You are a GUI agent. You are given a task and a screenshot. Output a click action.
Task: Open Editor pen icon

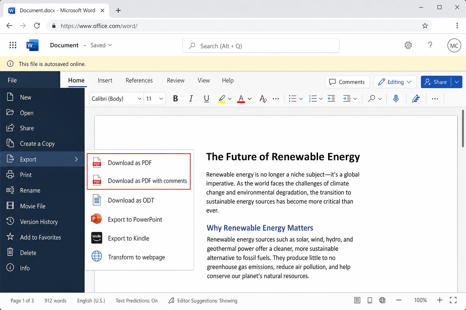click(416, 99)
